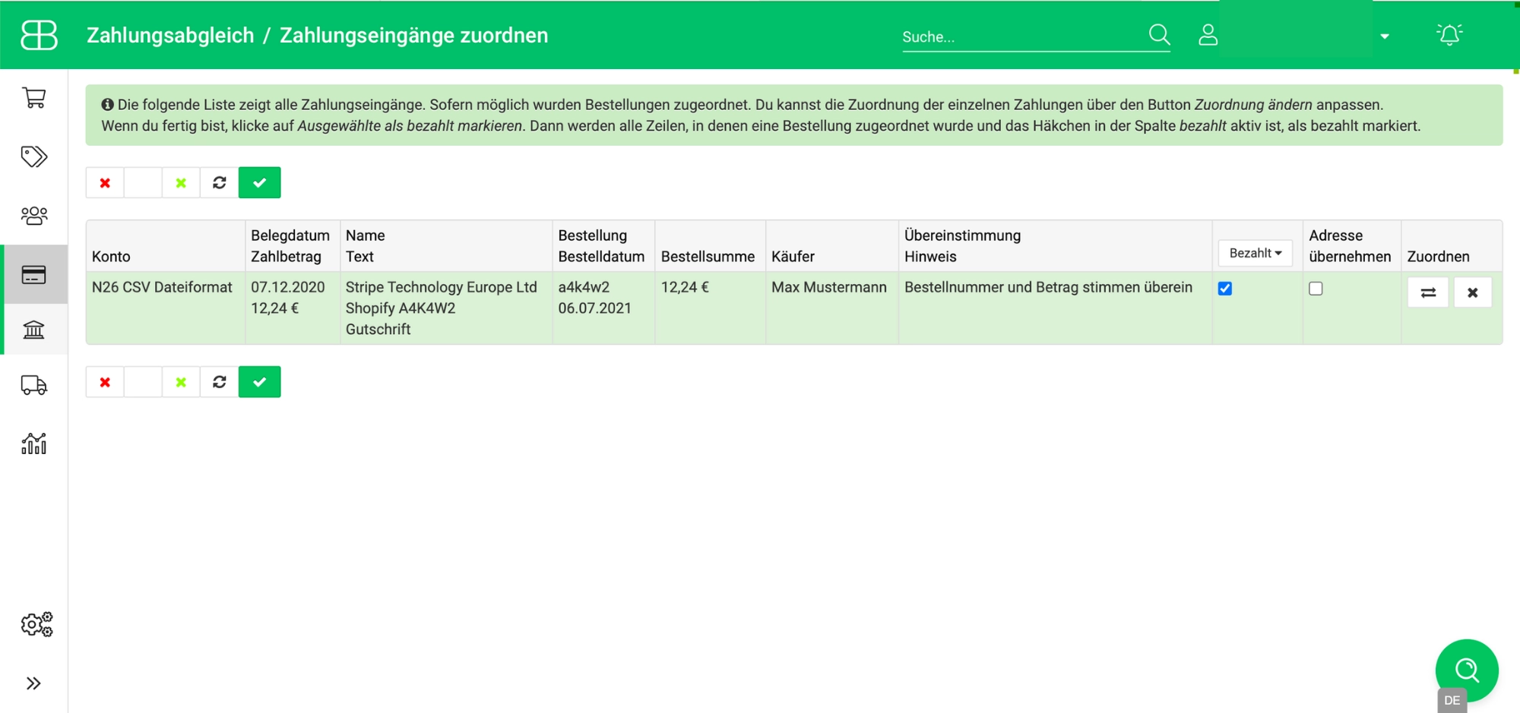This screenshot has height=713, width=1520.
Task: Click the Bestellnummer und Betrag stimmen überein text
Action: coord(1048,287)
